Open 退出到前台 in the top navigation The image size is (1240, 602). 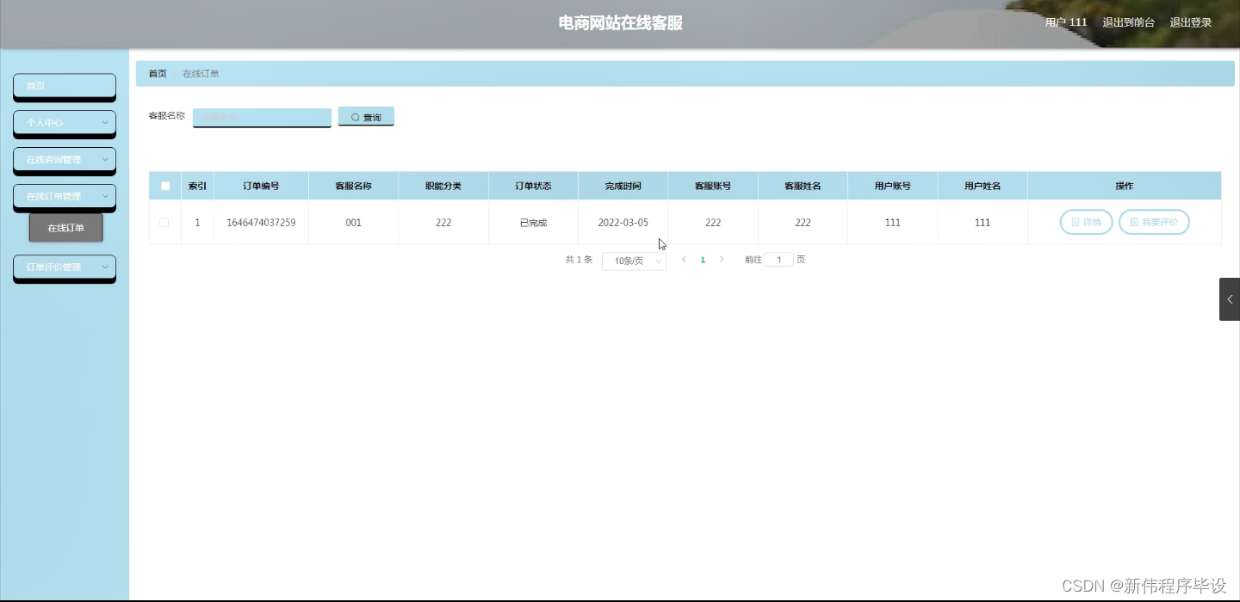[1129, 22]
